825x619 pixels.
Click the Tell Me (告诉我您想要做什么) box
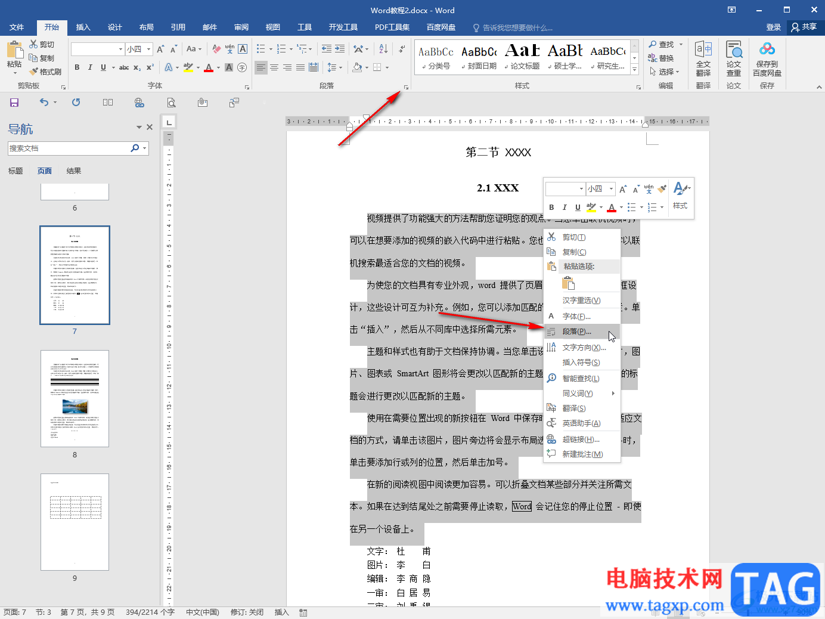(513, 28)
